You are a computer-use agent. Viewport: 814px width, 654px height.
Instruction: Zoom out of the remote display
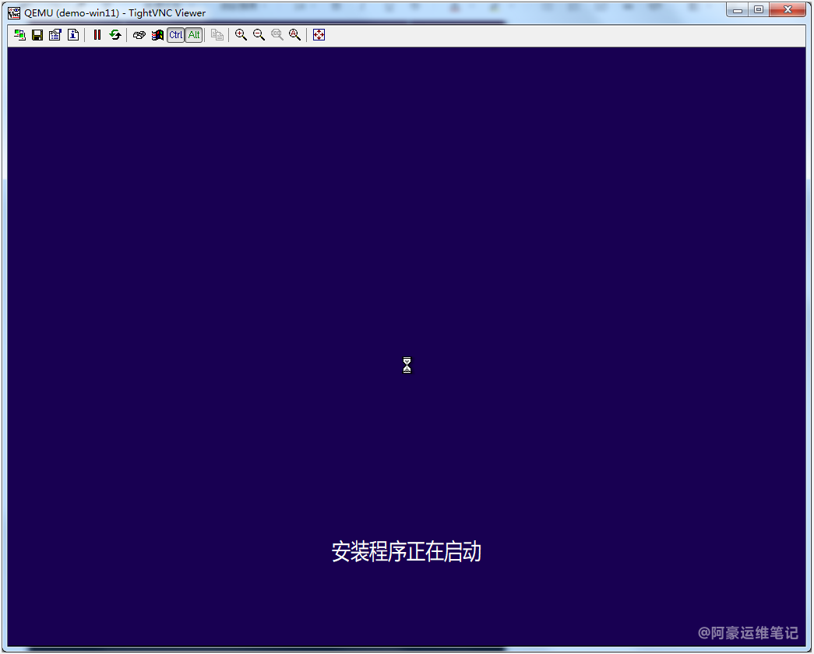point(259,35)
